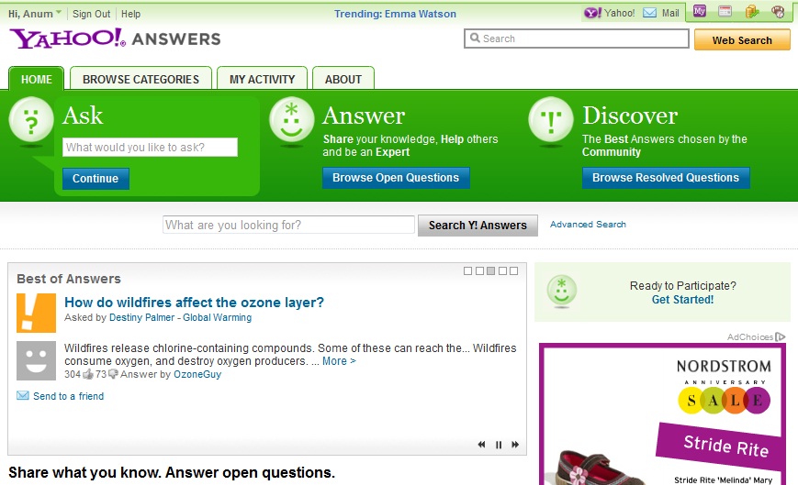Open the MY ACTIVITY tab
The height and width of the screenshot is (485, 798).
coord(262,79)
